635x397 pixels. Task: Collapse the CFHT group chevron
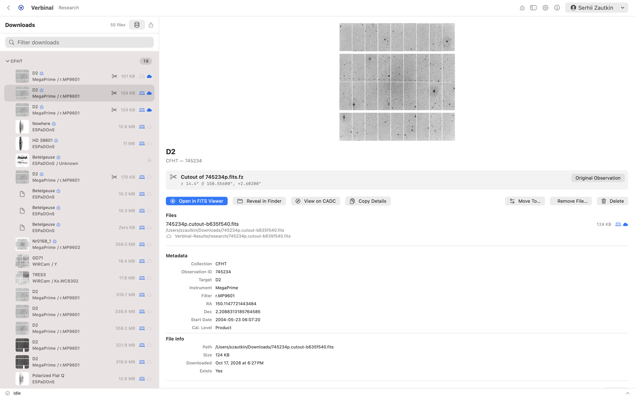pyautogui.click(x=7, y=61)
